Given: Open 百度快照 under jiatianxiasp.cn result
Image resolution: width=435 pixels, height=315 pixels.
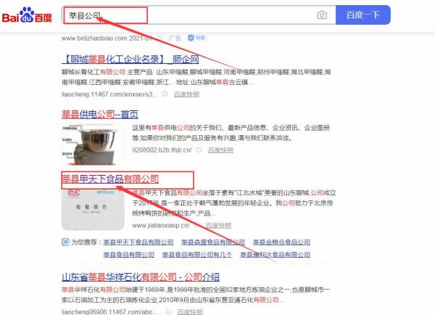Looking at the screenshot, I should pos(219,225).
